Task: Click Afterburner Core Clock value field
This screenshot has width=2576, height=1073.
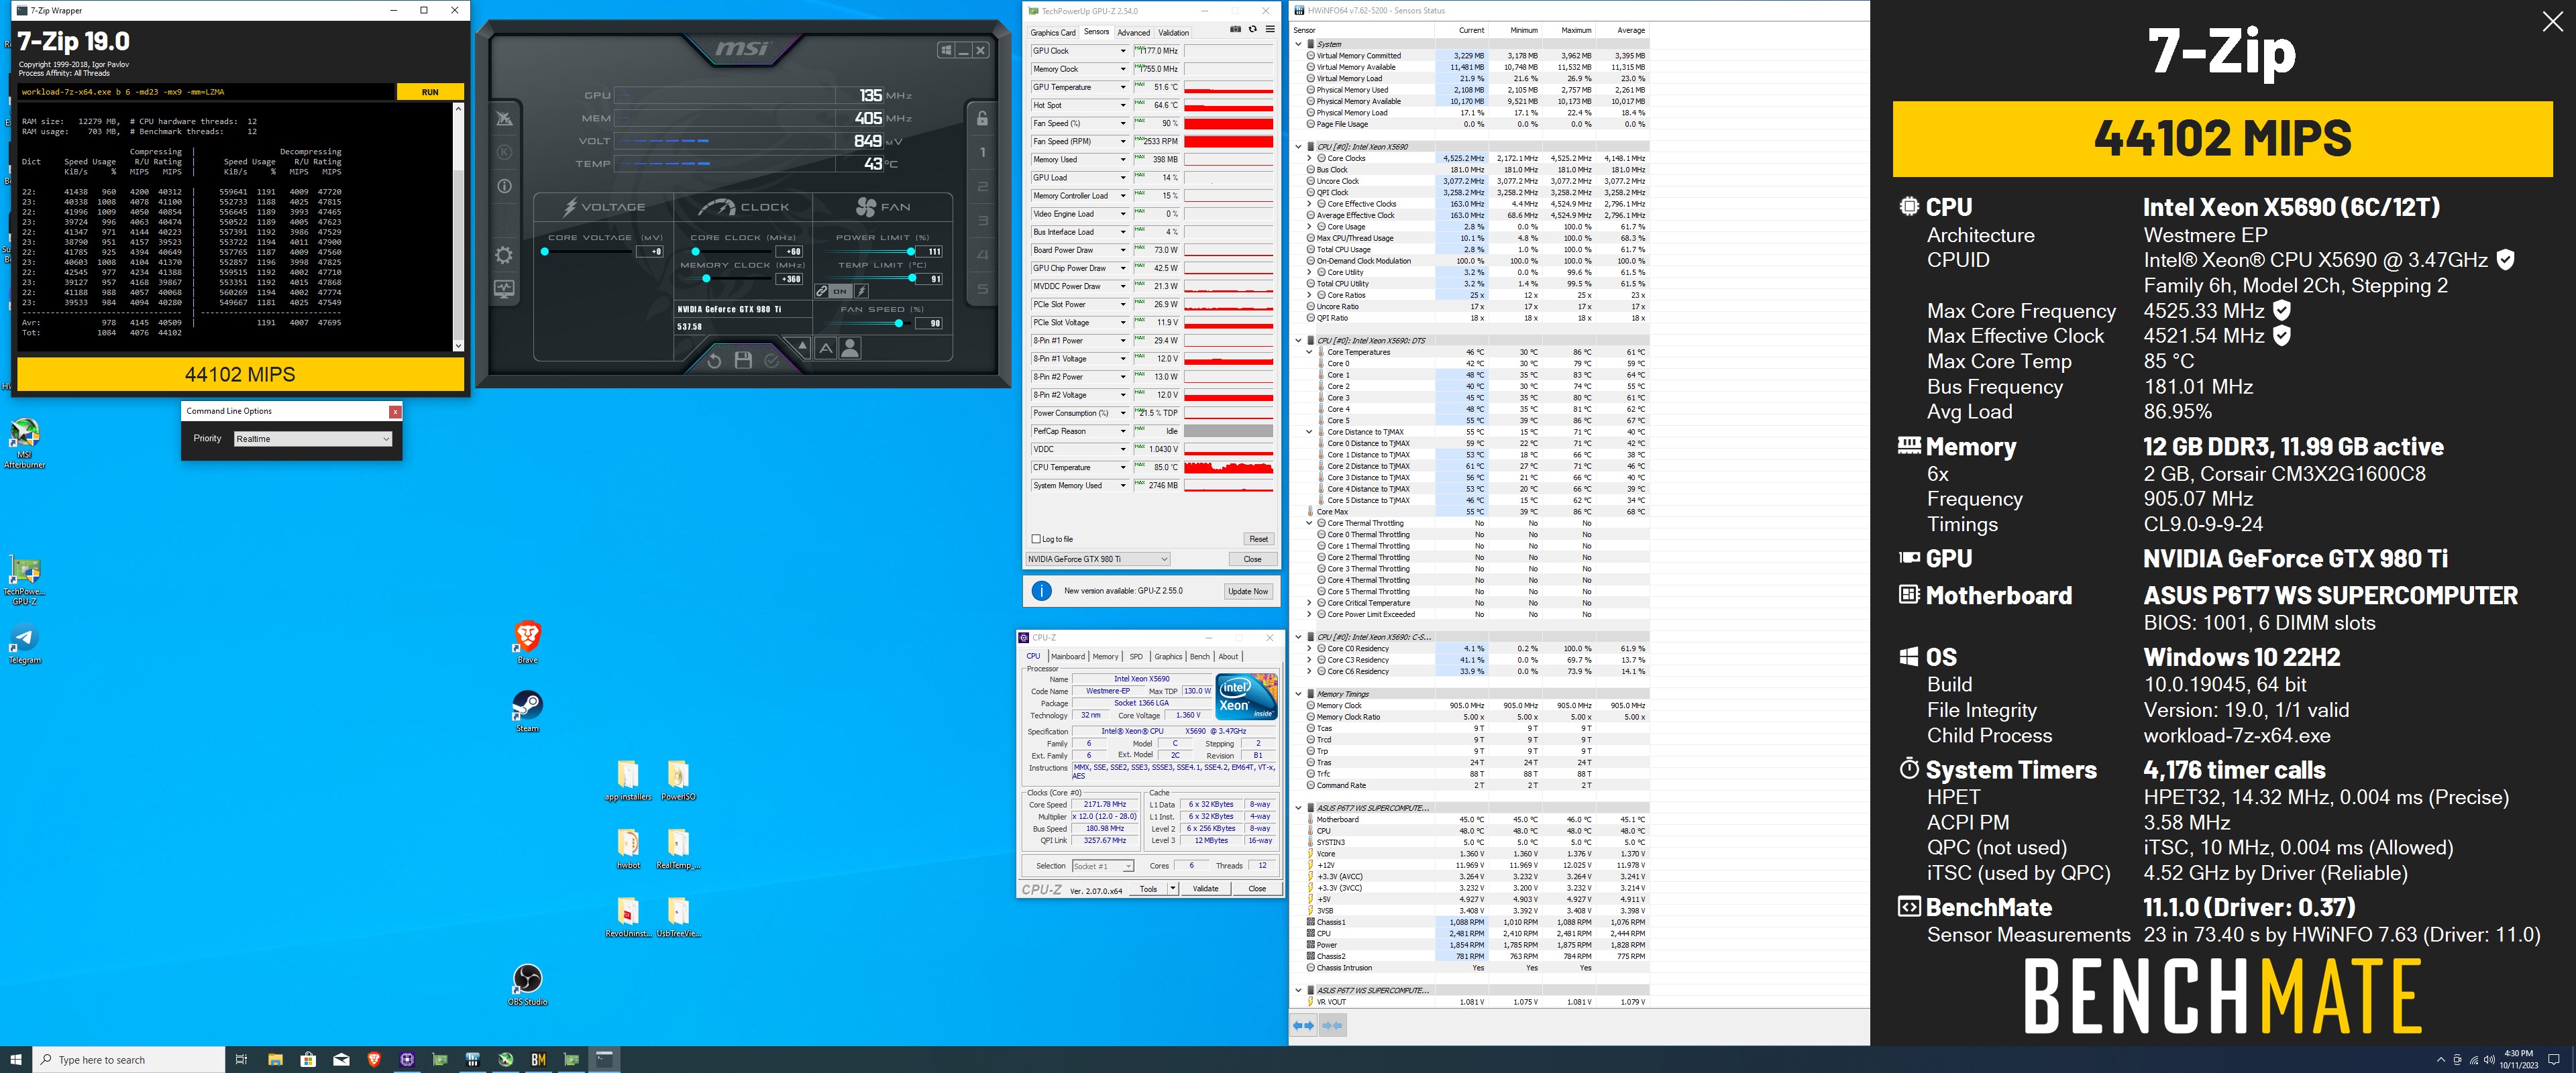Action: (x=790, y=252)
